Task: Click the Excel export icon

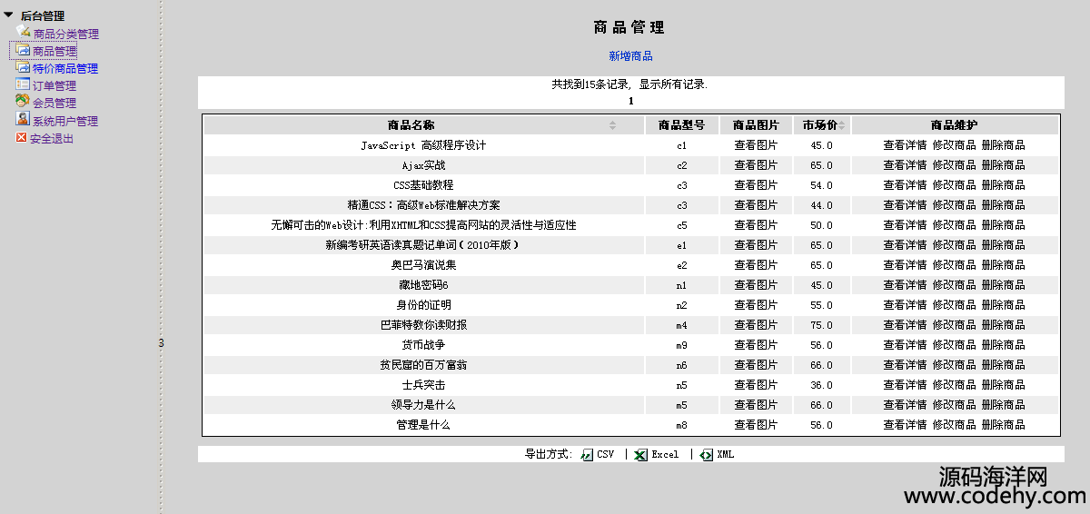Action: pyautogui.click(x=640, y=454)
